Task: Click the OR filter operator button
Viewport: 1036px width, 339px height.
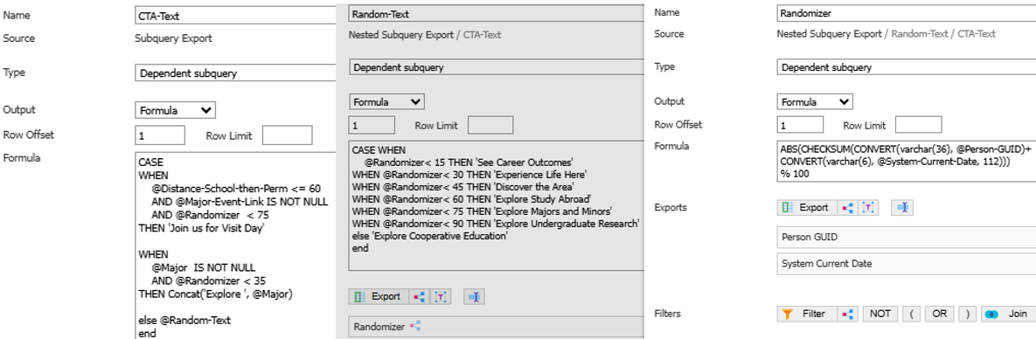Action: pos(940,314)
